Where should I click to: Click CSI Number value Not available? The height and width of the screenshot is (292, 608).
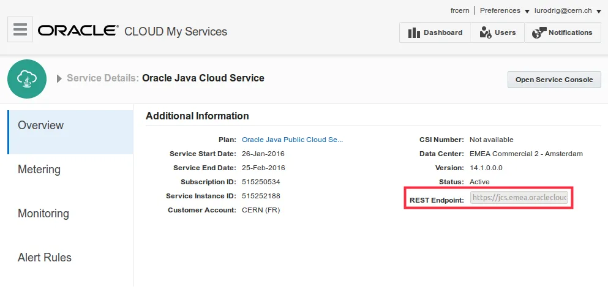[x=491, y=140]
